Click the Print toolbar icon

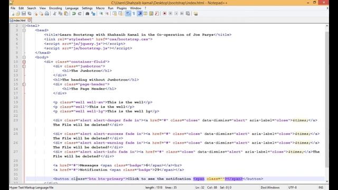(47, 14)
